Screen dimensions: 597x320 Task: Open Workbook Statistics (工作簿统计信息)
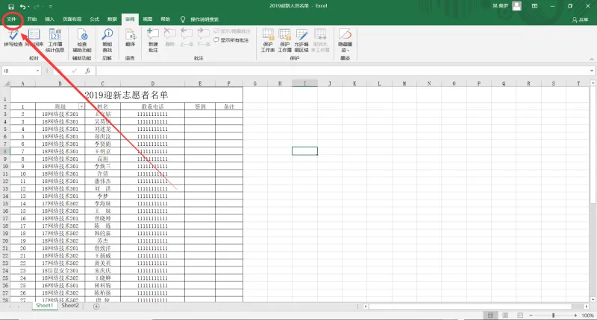54,40
